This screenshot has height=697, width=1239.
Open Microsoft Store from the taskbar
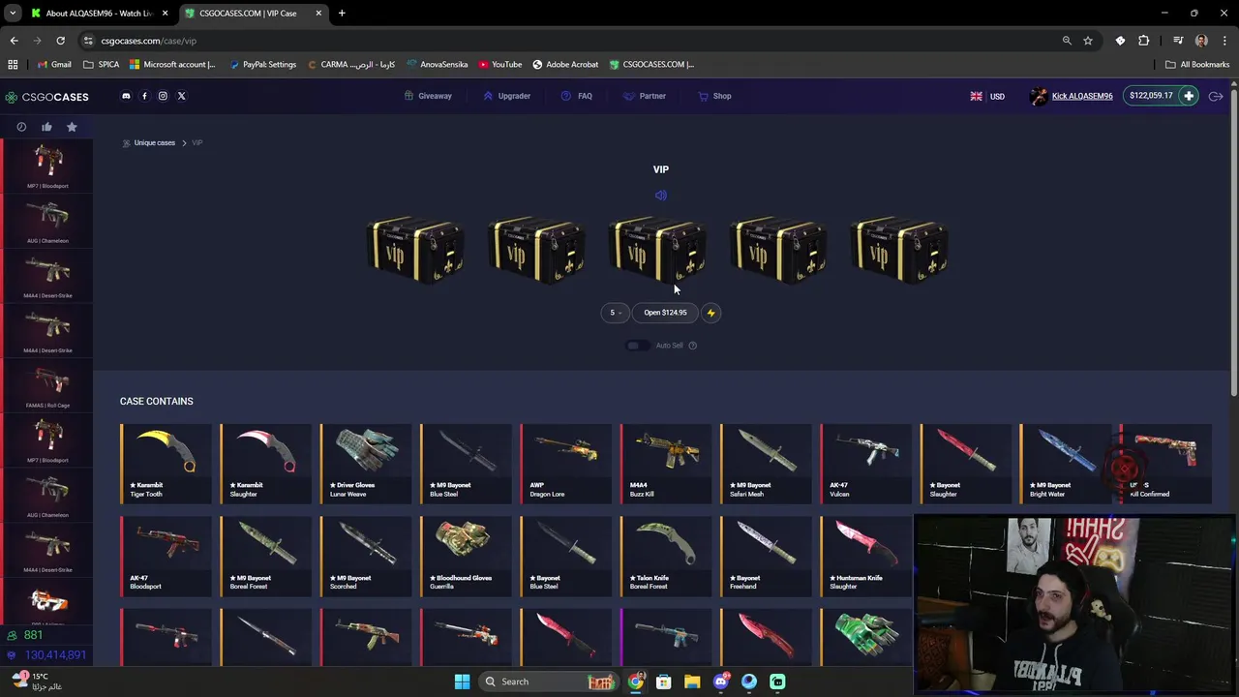coord(664,682)
